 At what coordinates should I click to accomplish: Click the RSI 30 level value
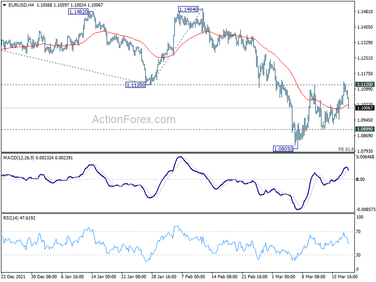click(x=358, y=255)
